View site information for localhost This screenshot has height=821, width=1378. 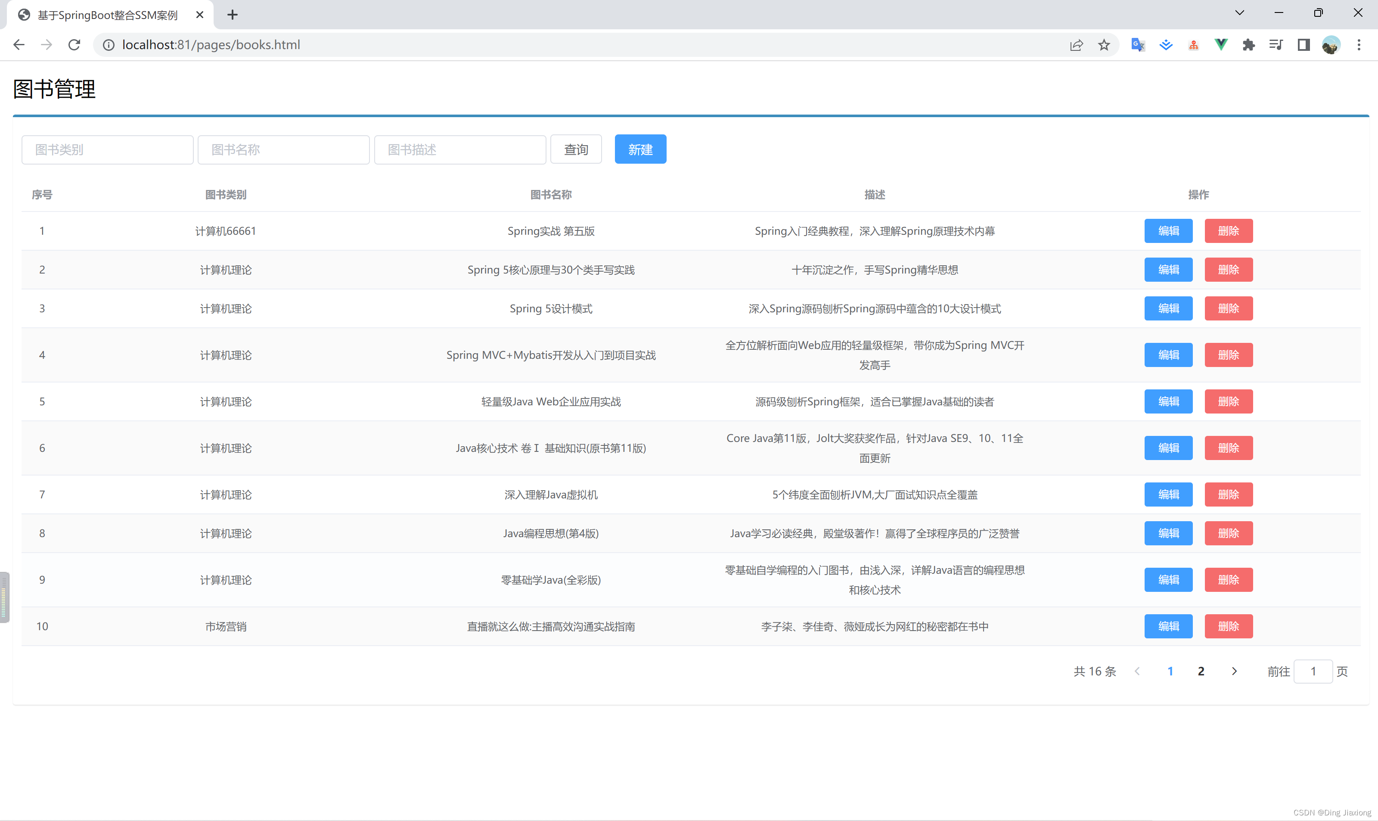pyautogui.click(x=109, y=45)
